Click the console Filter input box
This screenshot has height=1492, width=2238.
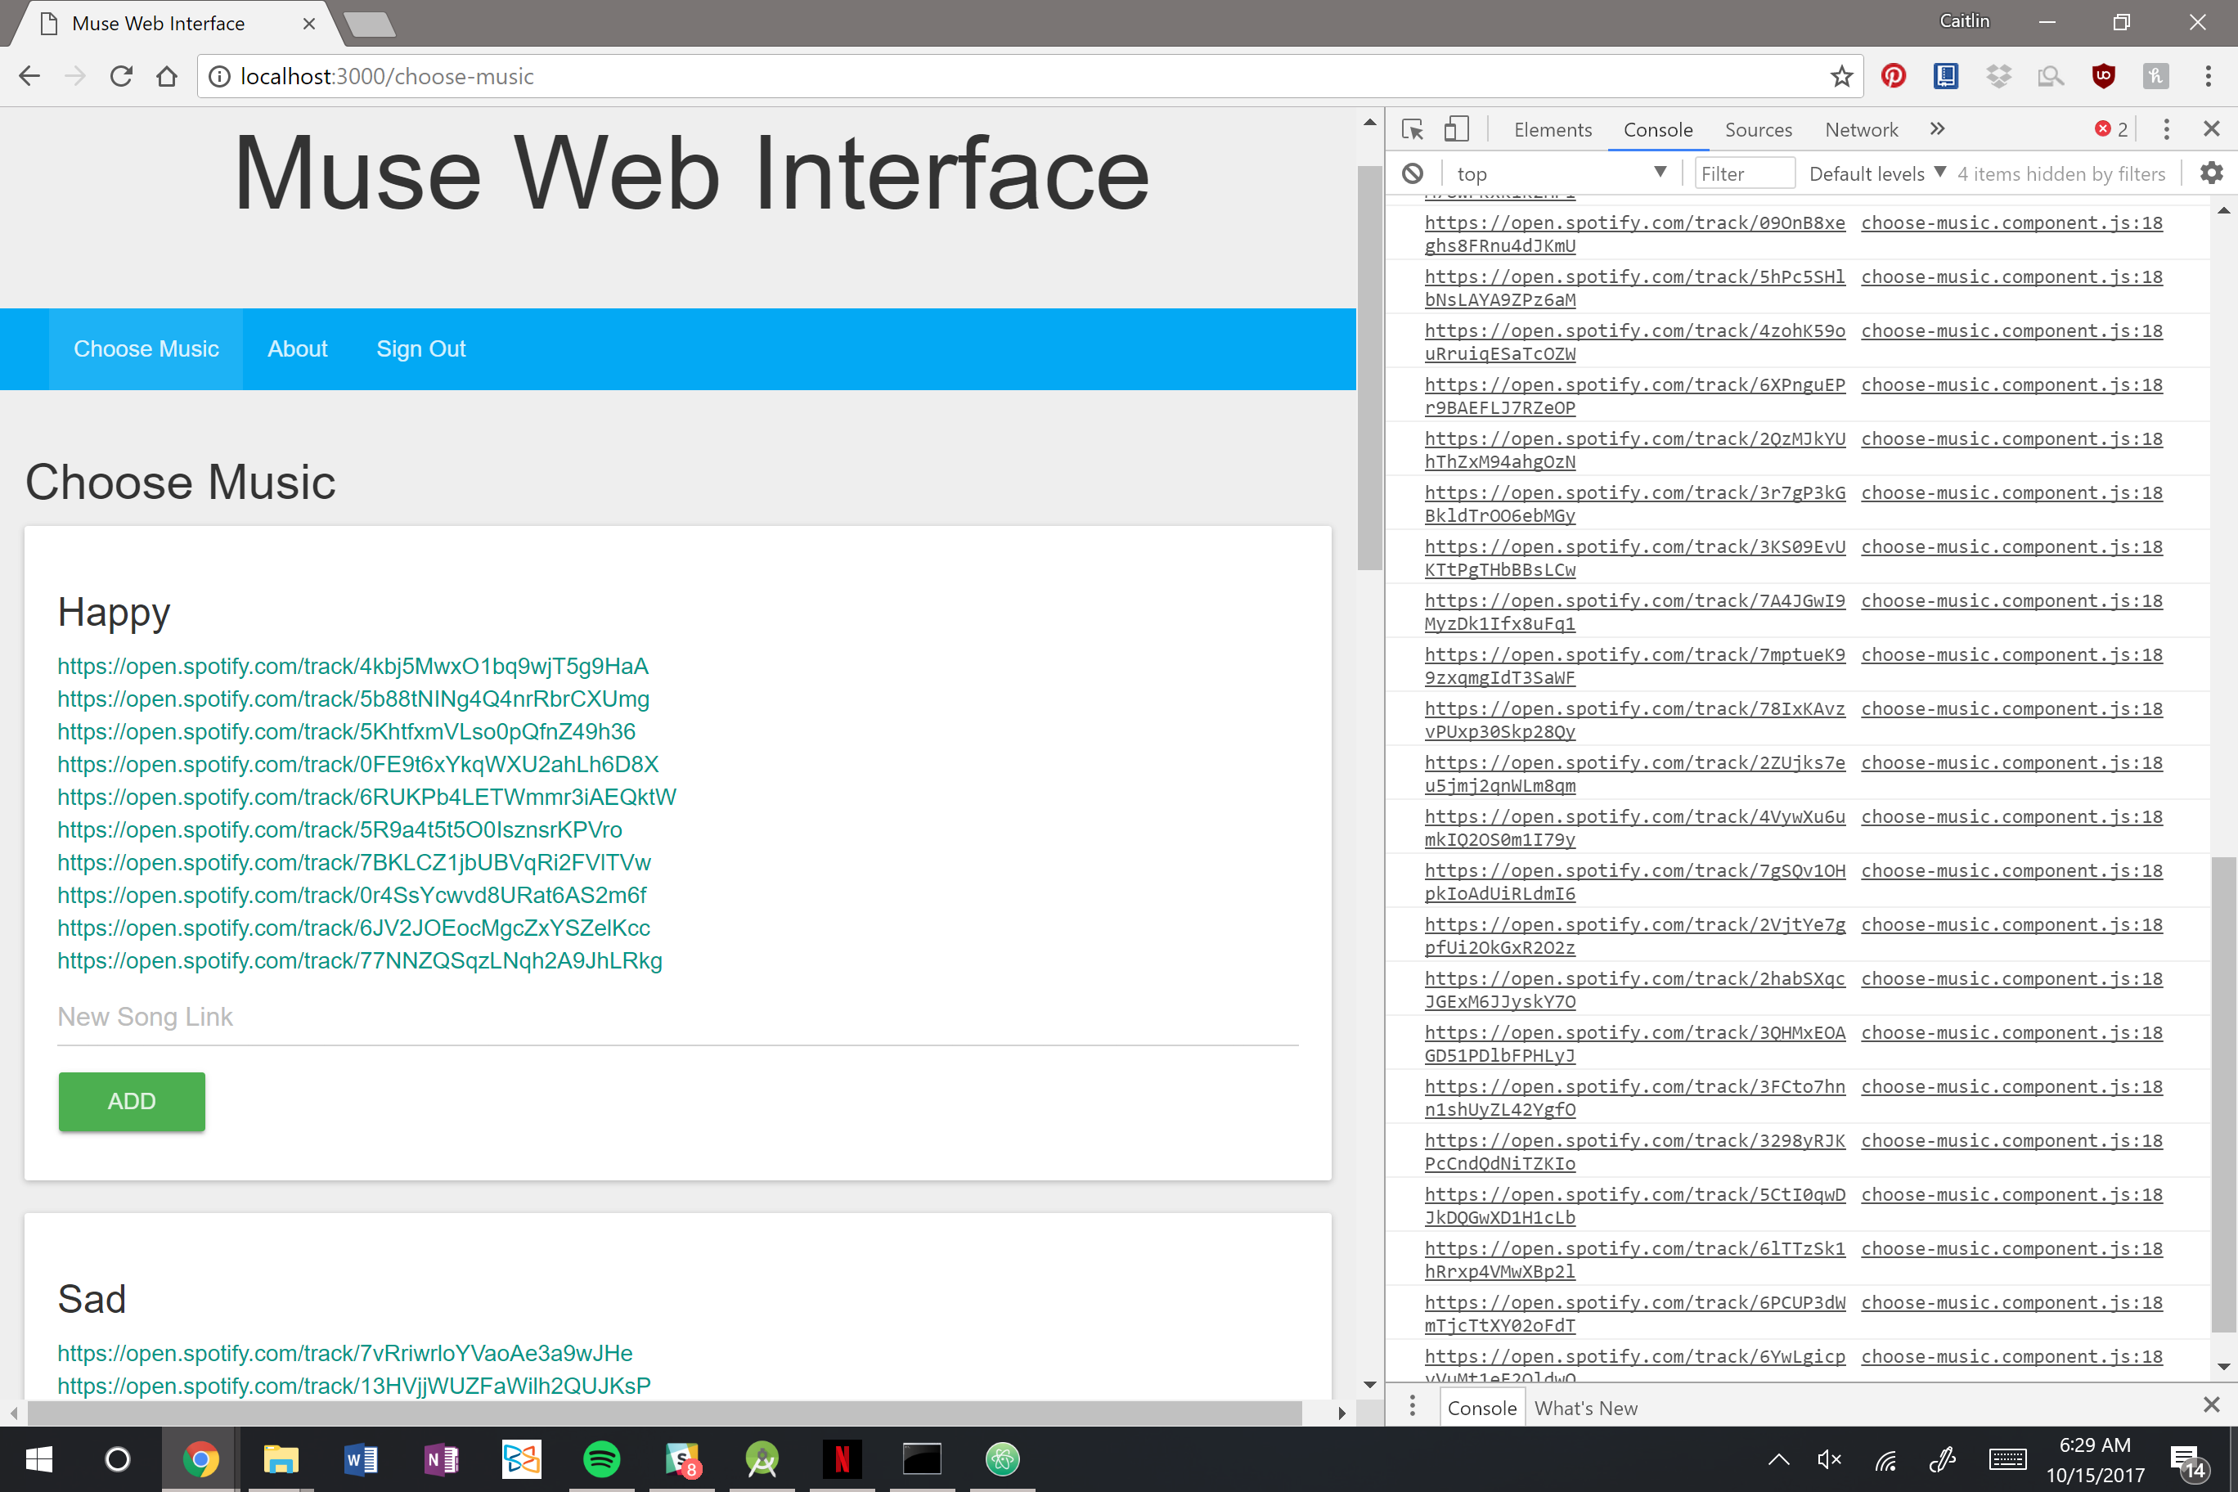[1743, 173]
